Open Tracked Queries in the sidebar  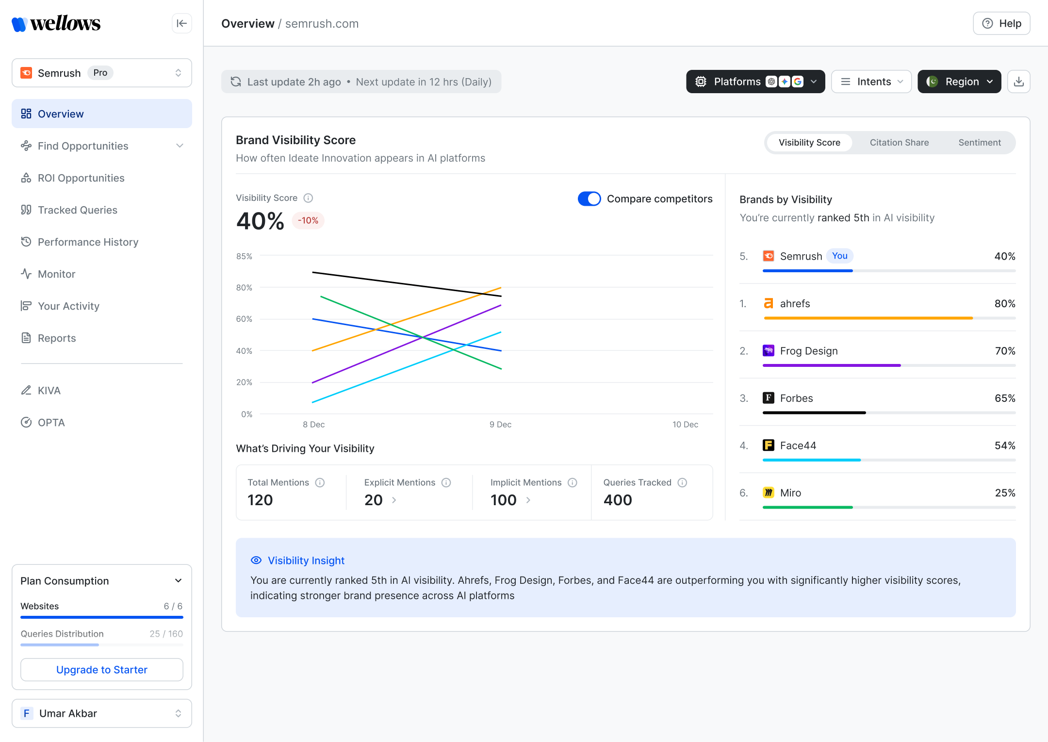point(102,210)
